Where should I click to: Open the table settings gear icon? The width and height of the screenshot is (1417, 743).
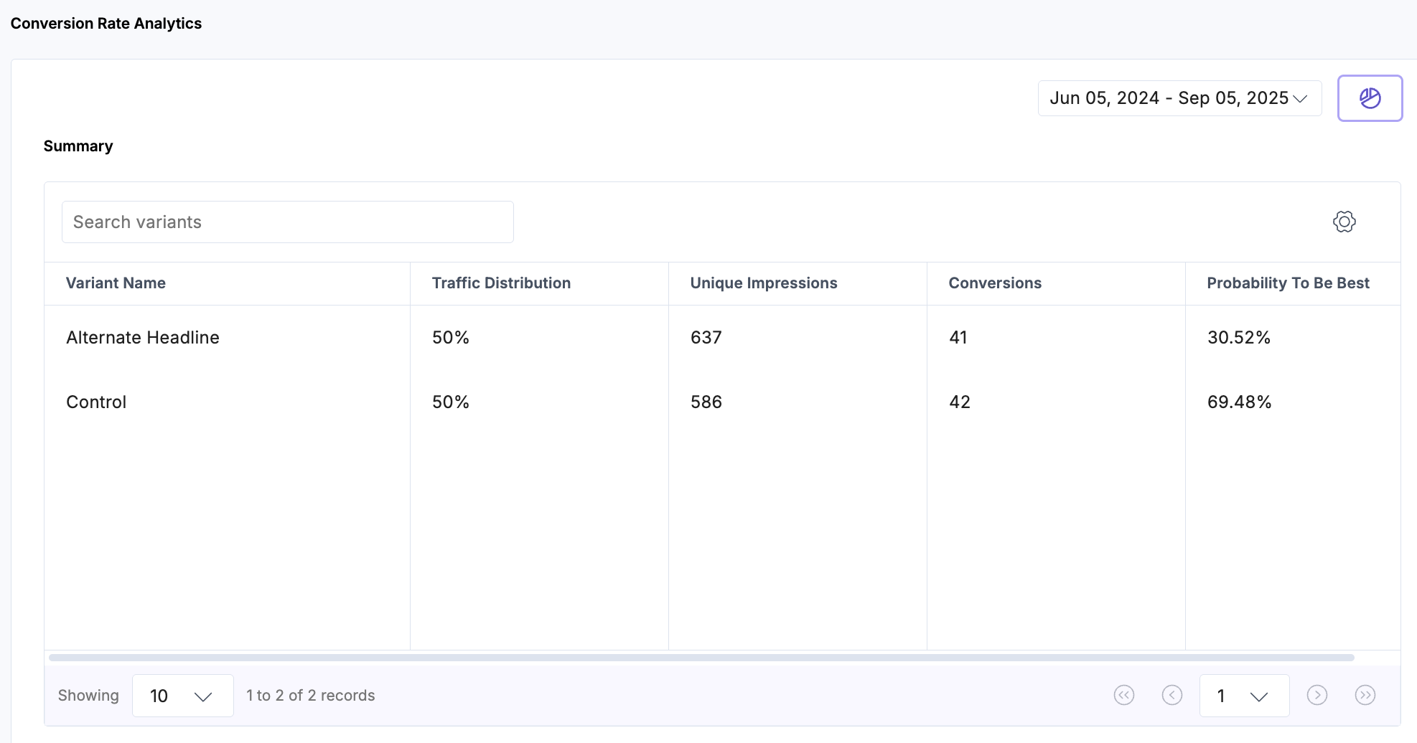coord(1344,222)
